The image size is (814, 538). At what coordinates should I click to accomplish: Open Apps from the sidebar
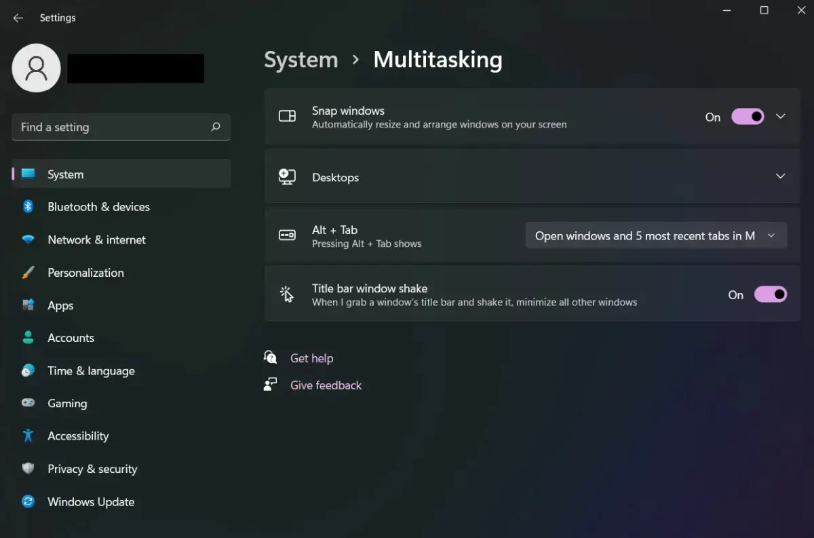pos(60,305)
